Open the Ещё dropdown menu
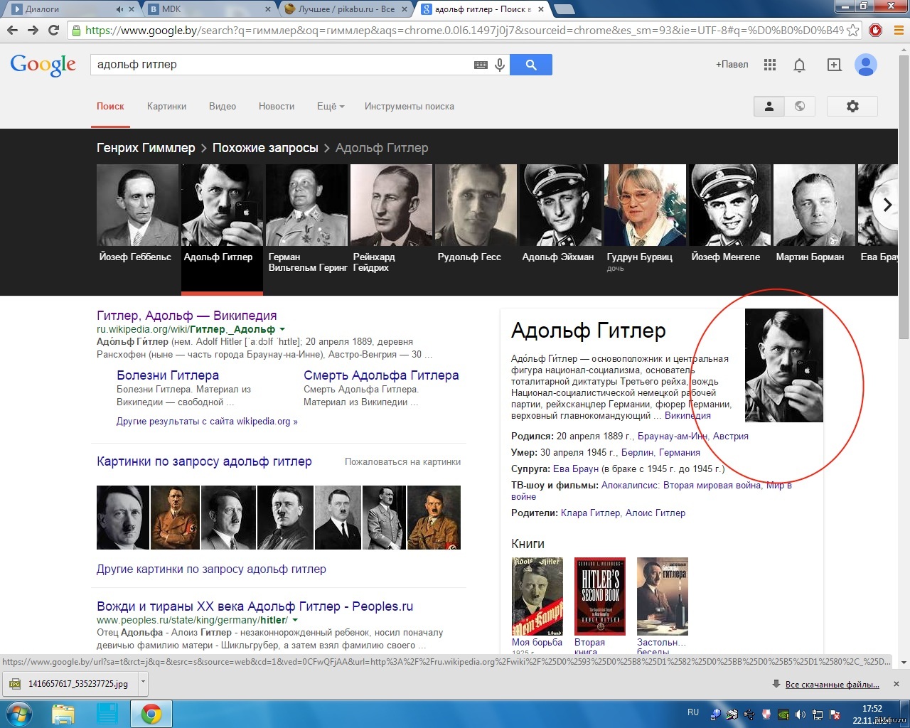Viewport: 910px width, 728px height. 331,106
